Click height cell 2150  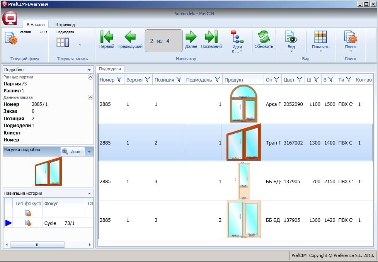coord(330,181)
